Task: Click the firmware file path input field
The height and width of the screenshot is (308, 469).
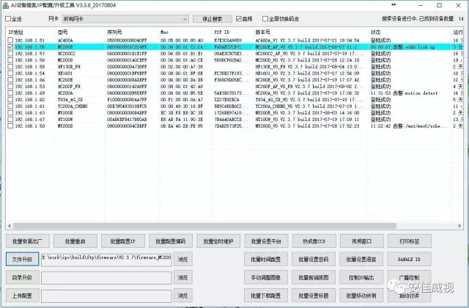Action: click(106, 260)
